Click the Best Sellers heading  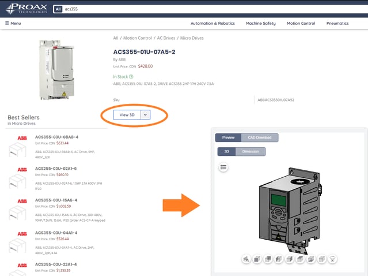(24, 117)
